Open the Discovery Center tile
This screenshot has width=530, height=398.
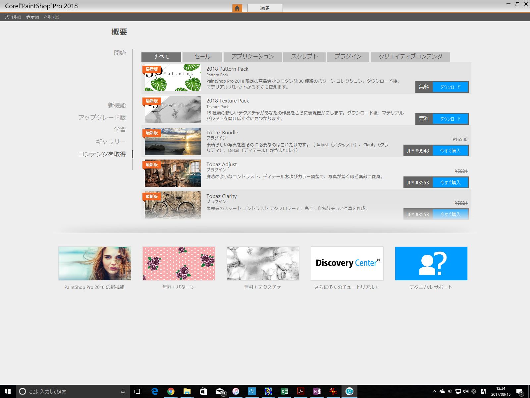pos(347,263)
